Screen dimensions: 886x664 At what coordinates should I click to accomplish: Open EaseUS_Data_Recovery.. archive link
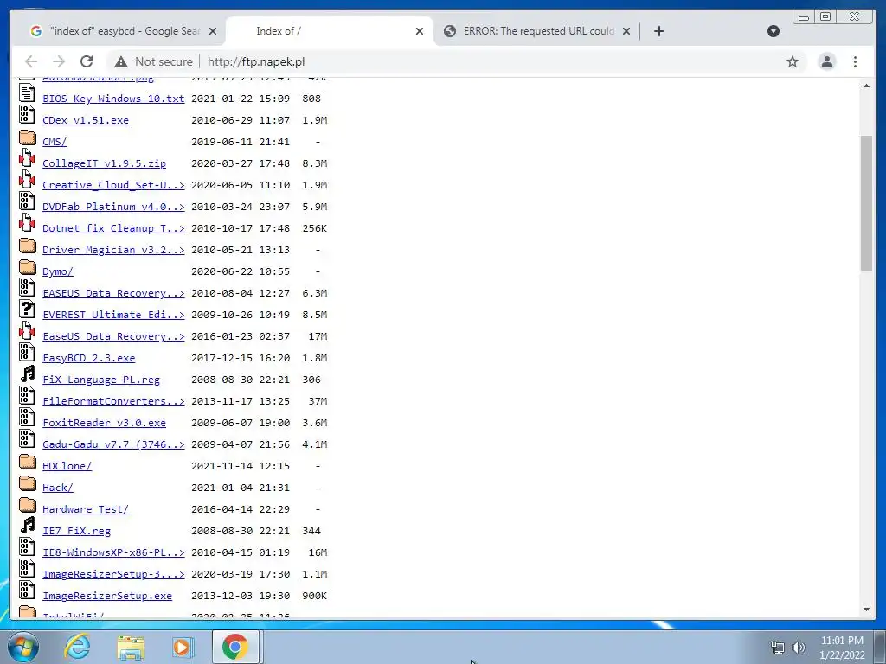[x=113, y=336]
